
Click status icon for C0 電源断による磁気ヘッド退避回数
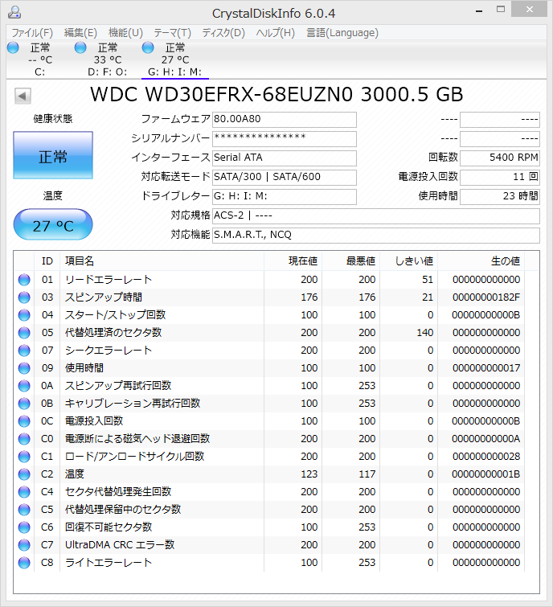click(24, 439)
